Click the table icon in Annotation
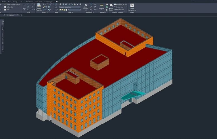The width and height of the screenshot is (217, 139). (x=95, y=9)
